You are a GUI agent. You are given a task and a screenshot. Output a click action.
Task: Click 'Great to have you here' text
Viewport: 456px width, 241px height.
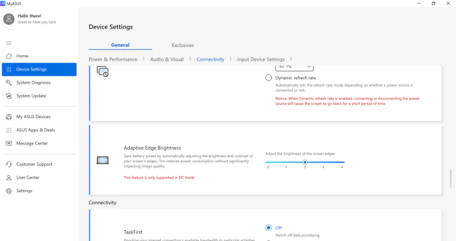(37, 22)
